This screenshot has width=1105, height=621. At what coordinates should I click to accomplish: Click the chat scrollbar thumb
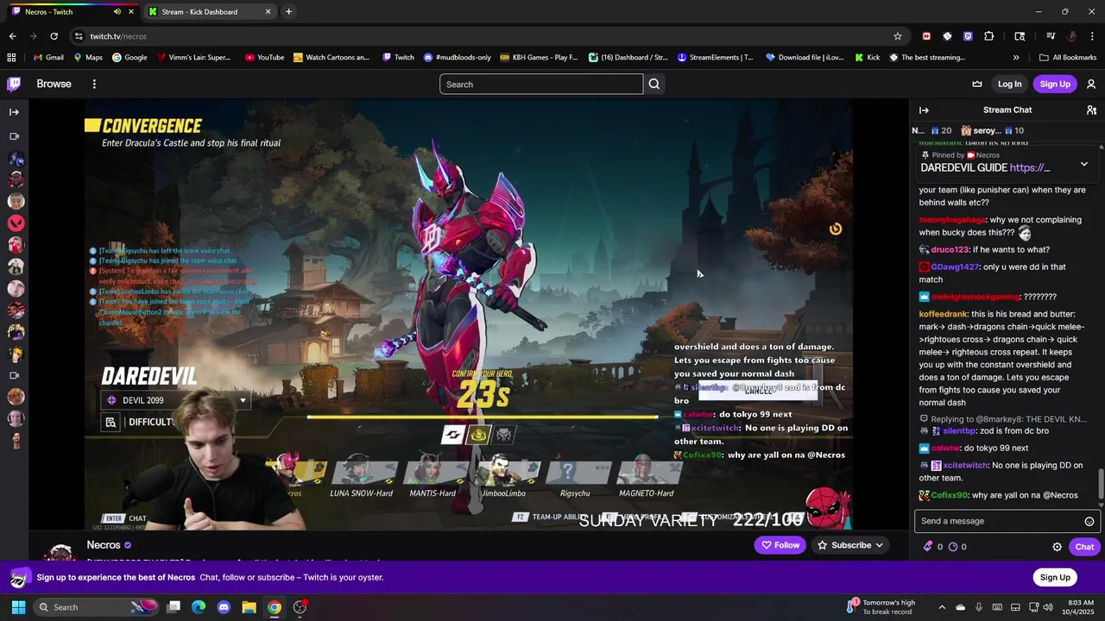(x=1100, y=484)
